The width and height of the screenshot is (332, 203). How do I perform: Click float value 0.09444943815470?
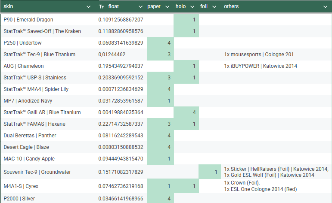coord(121,159)
